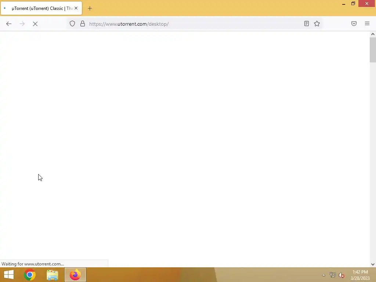Switch to Firefox in the taskbar

pos(75,275)
